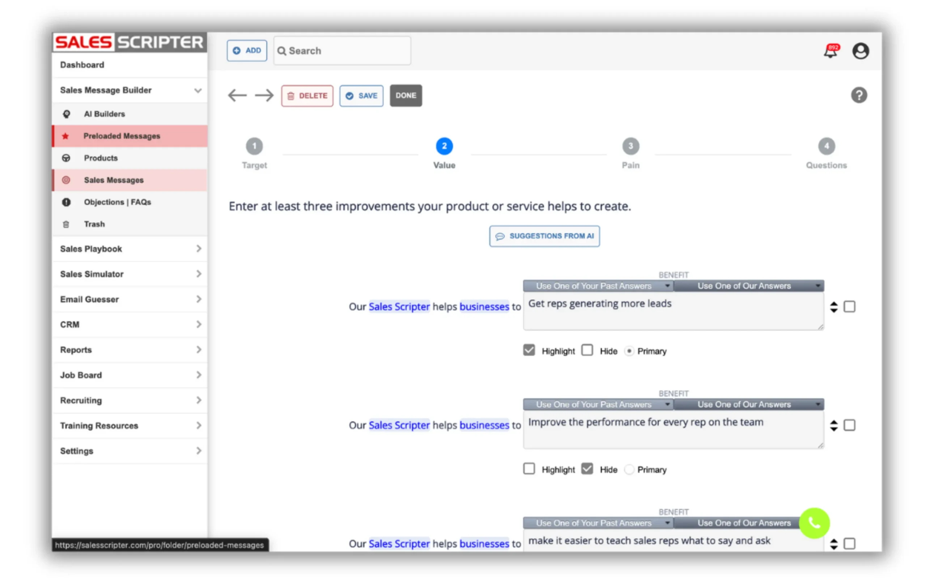The image size is (926, 578).
Task: Click the help question mark icon
Action: pos(859,95)
